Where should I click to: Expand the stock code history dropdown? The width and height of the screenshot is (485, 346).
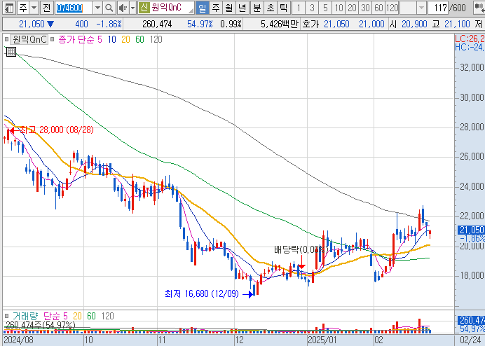[97, 8]
